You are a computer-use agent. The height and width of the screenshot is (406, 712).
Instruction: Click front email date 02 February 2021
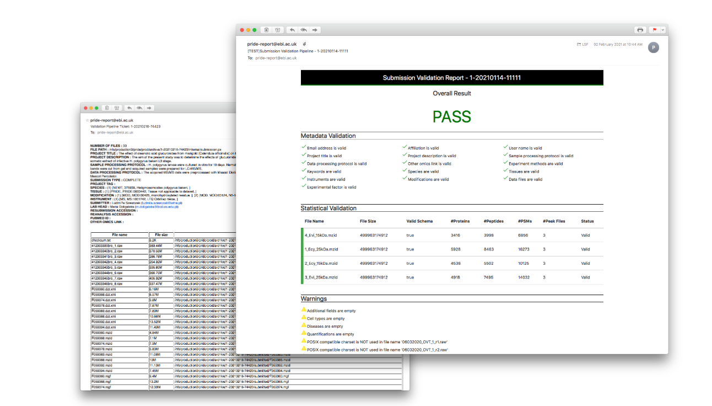pyautogui.click(x=618, y=44)
